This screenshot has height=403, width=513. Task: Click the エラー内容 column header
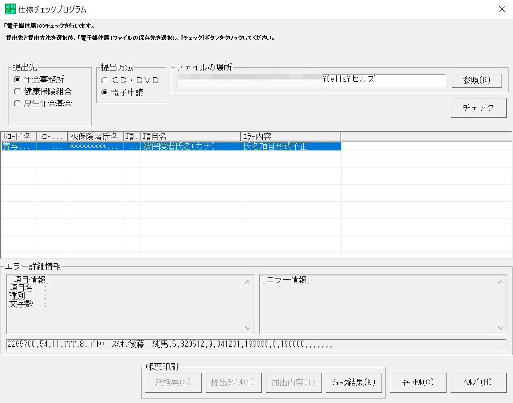coord(290,136)
